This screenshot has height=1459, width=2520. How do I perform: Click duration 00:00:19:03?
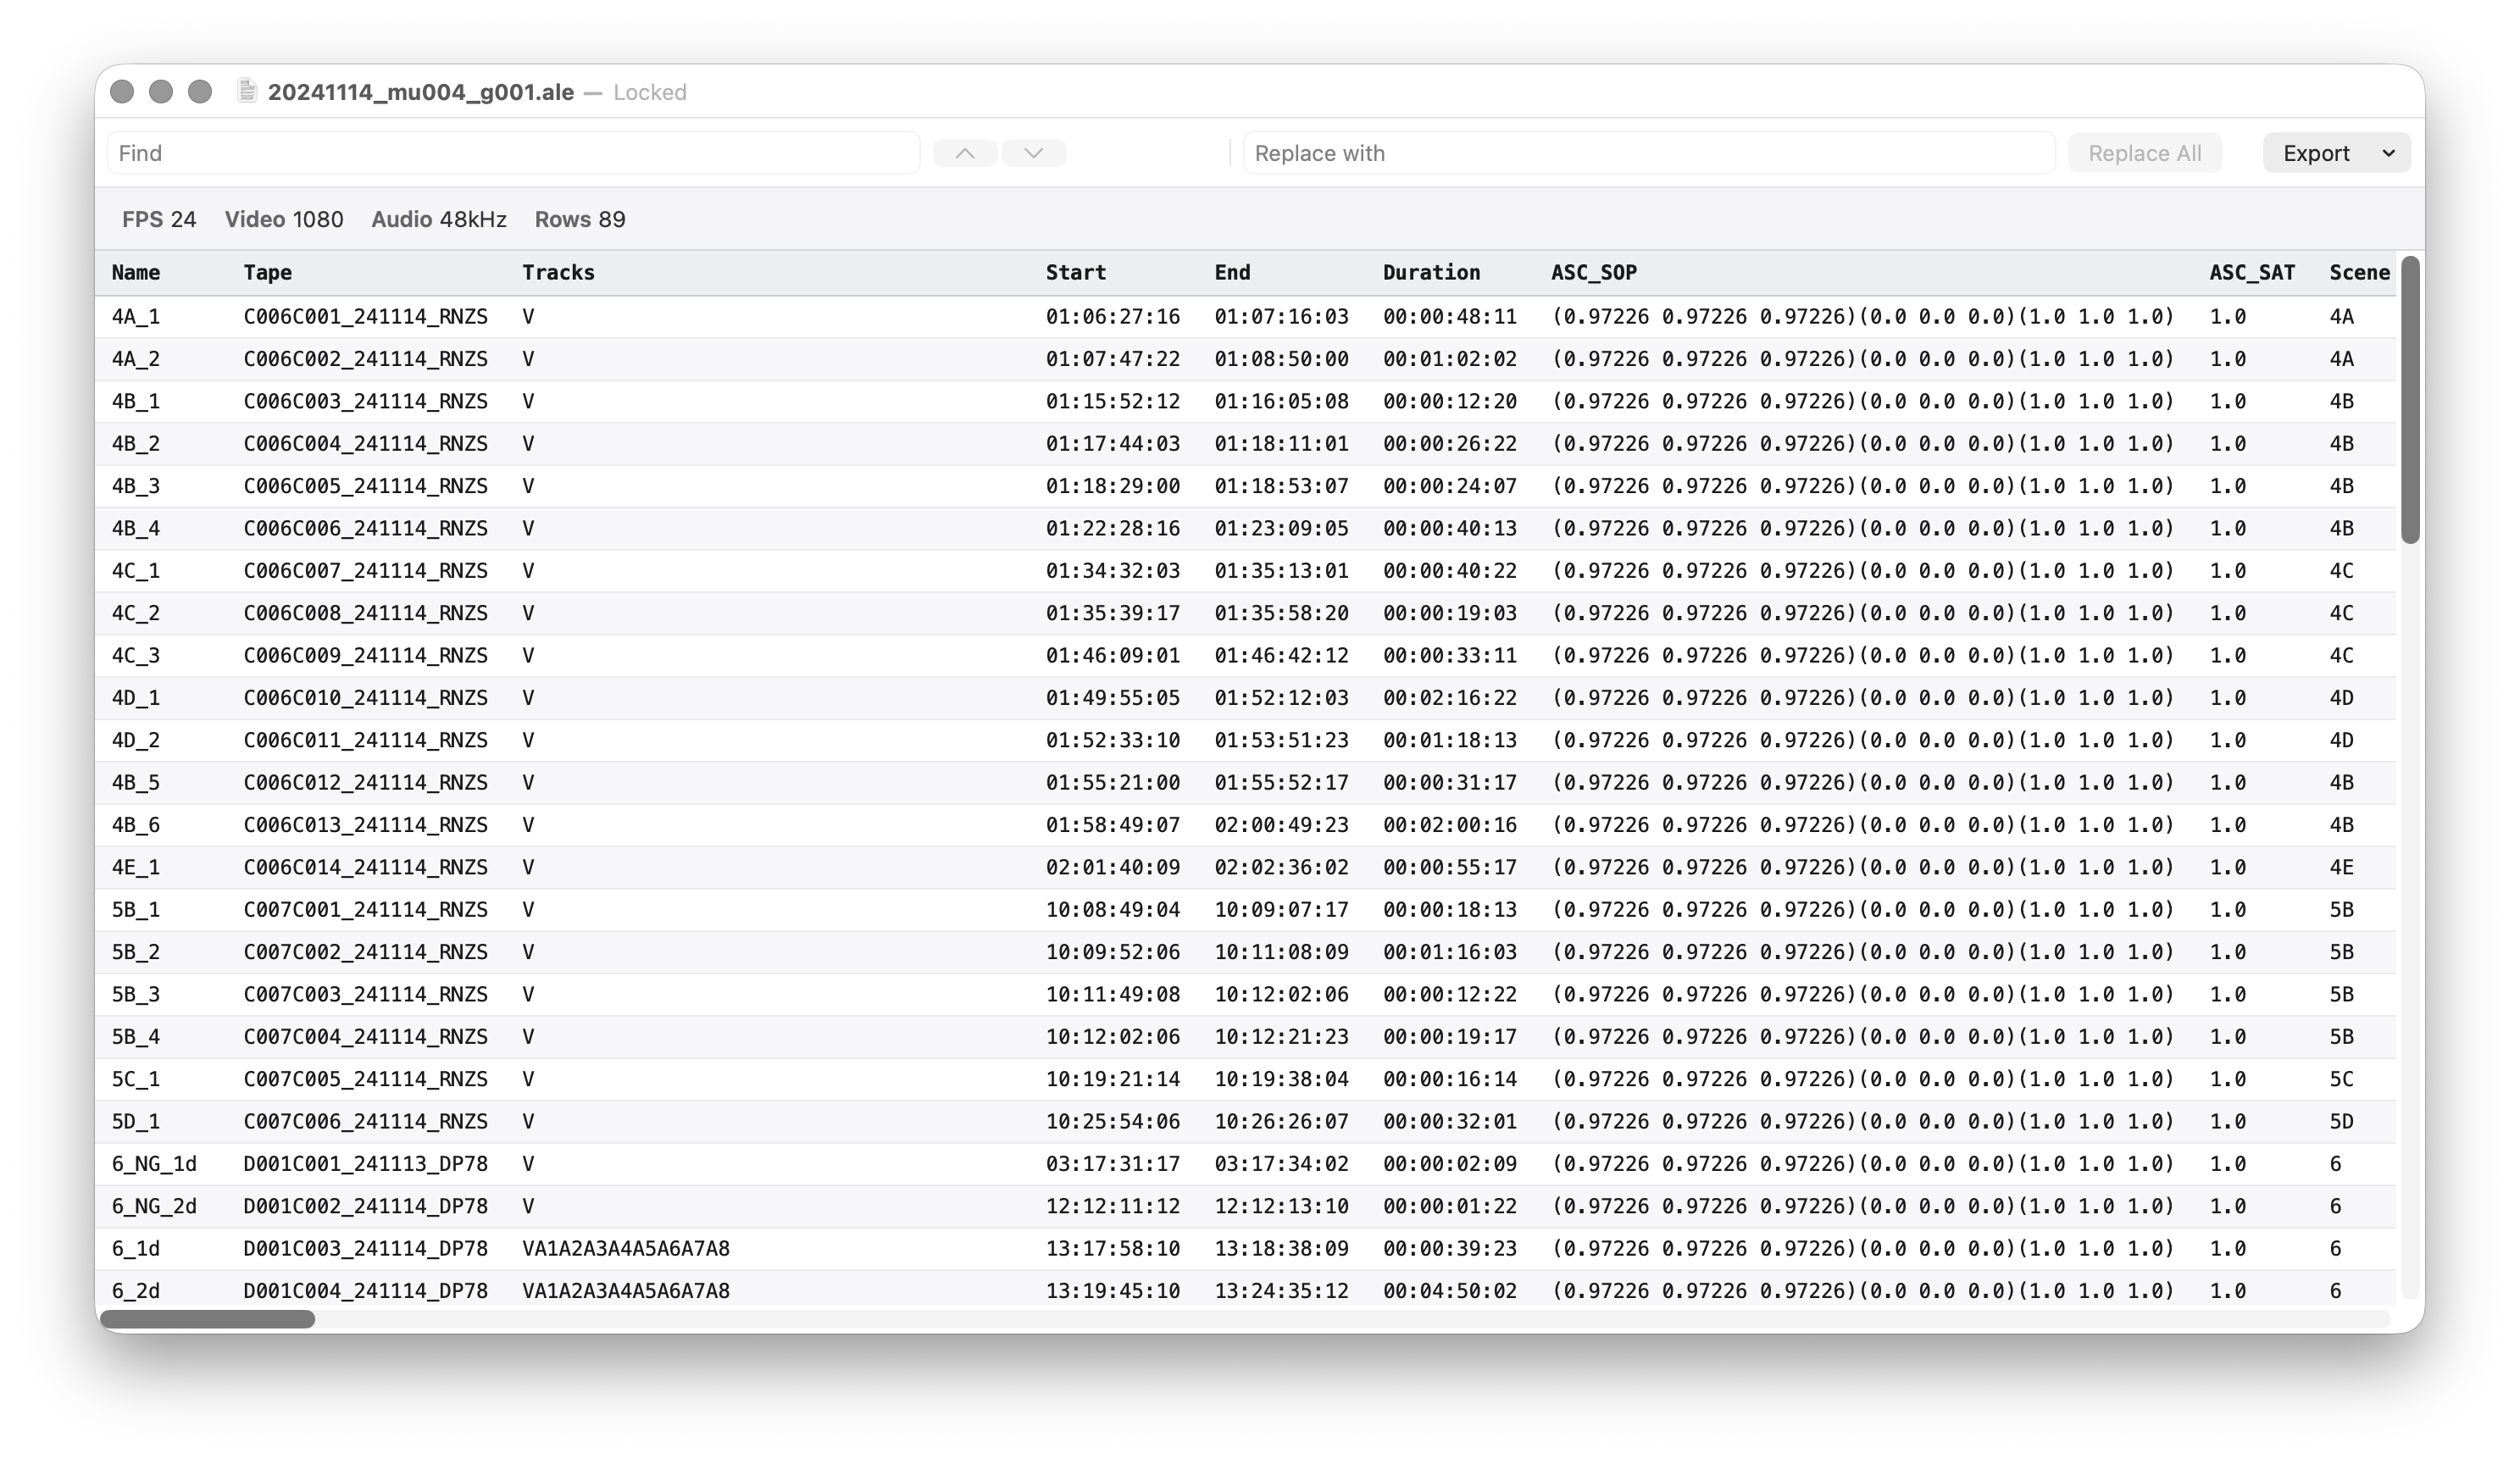pos(1450,613)
